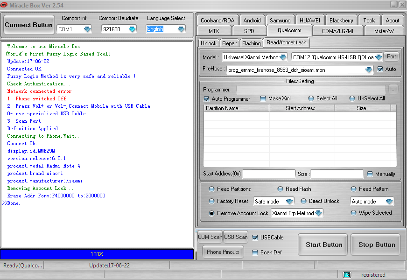
Task: Expand the Xiaomi Frp Method dropdown
Action: [x=318, y=213]
